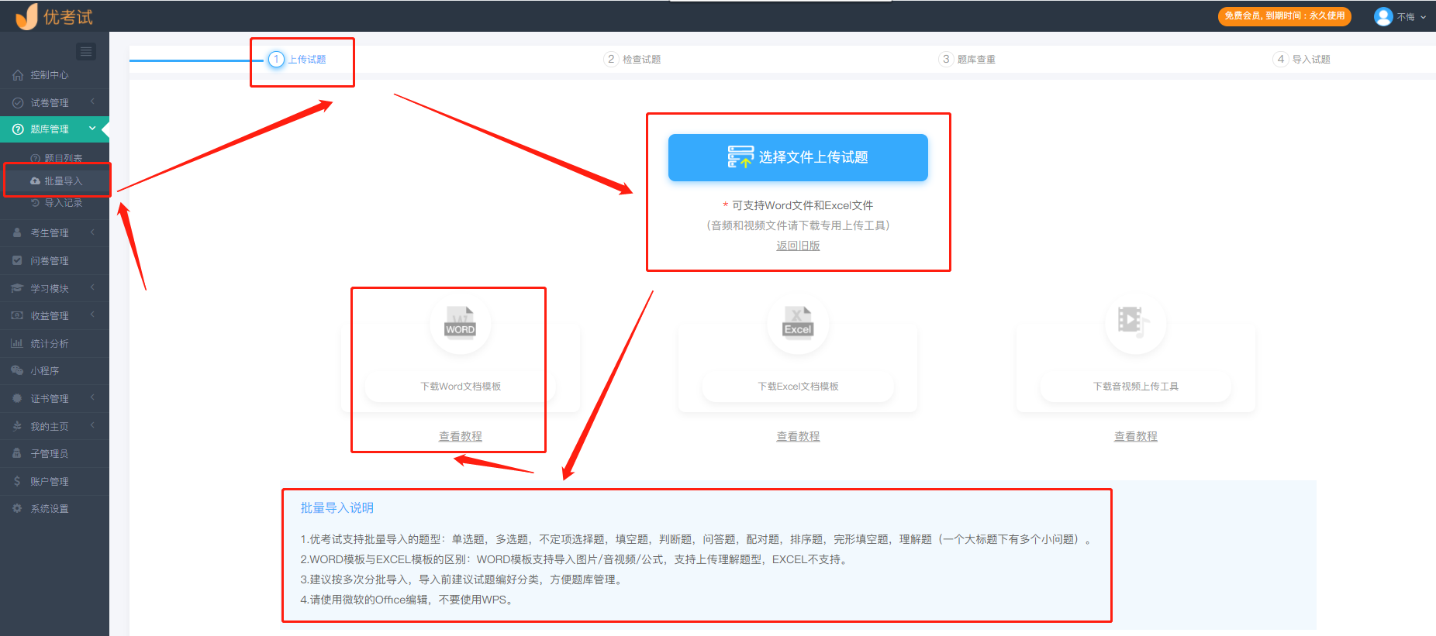Expand the 收益管理 menu arrow
Viewport: 1436px width, 636px height.
coord(92,315)
